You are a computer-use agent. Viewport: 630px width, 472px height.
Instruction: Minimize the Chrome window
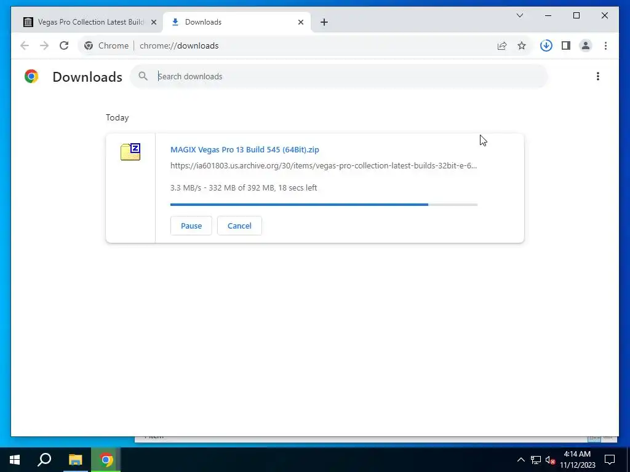tap(548, 15)
